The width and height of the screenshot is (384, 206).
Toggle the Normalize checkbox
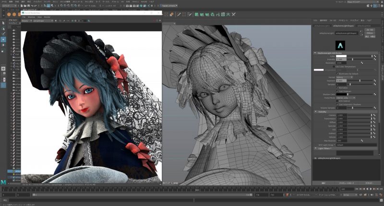tap(337, 88)
